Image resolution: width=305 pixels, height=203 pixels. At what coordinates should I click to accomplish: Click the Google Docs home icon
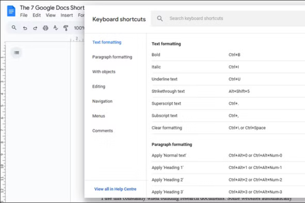[11, 11]
